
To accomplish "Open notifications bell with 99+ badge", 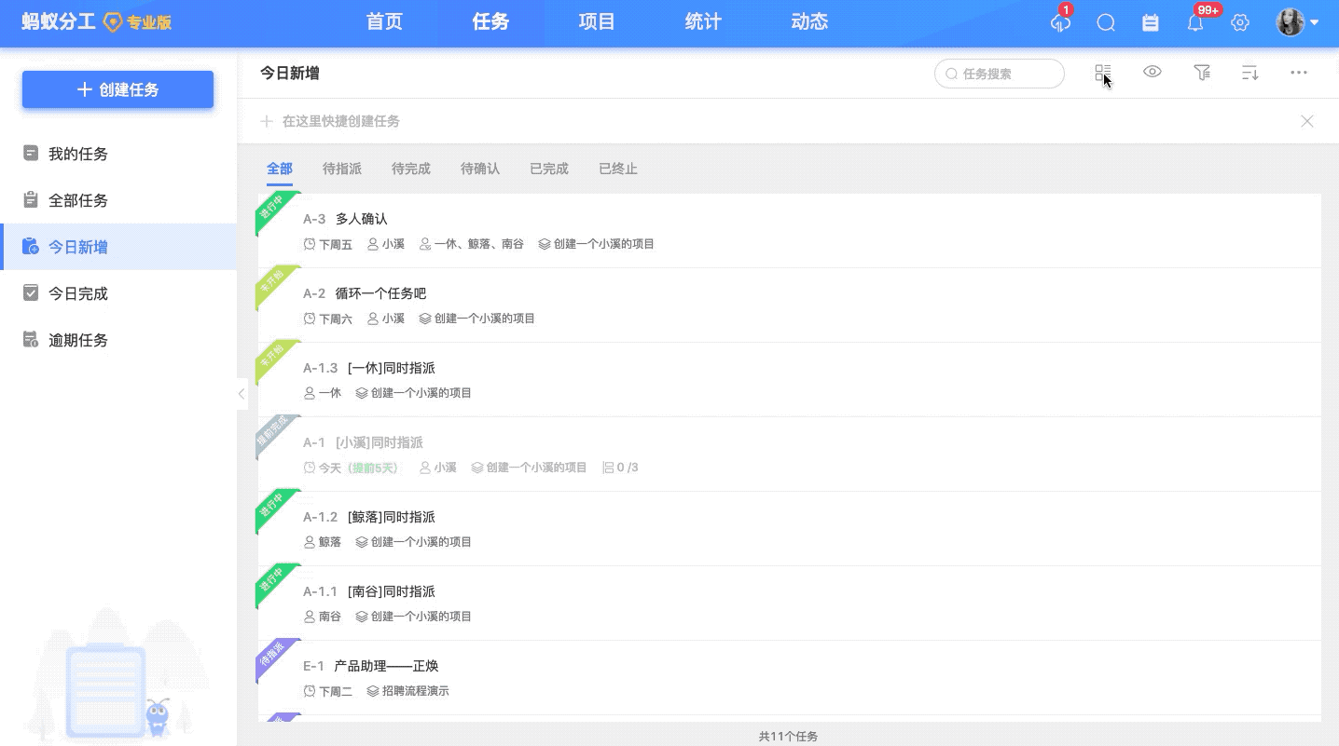I will [1195, 22].
